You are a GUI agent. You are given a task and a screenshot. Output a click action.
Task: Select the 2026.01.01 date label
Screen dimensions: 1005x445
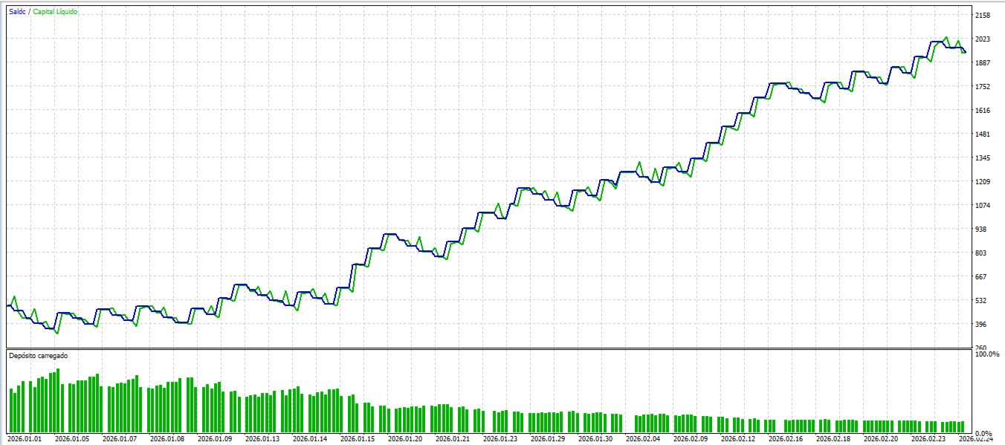point(26,439)
